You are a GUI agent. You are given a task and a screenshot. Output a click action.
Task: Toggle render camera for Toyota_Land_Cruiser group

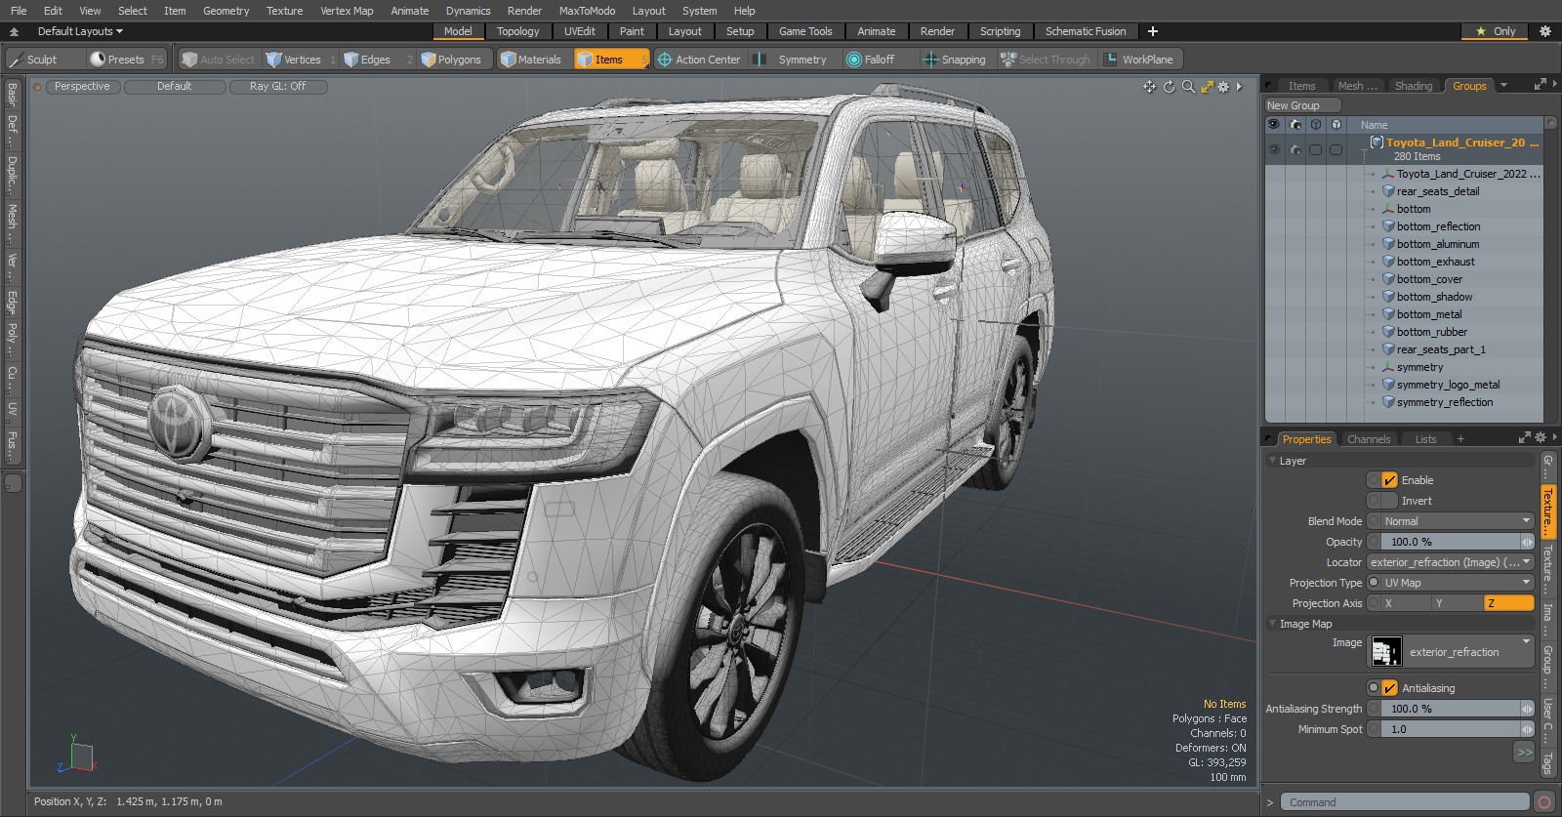(x=1295, y=149)
